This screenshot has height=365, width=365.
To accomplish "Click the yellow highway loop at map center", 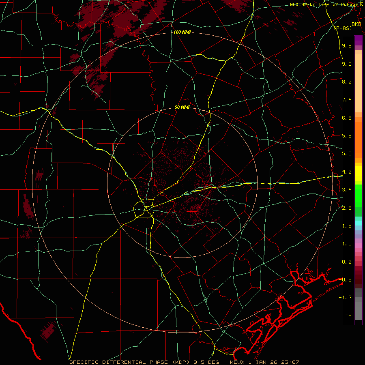I will click(x=144, y=208).
